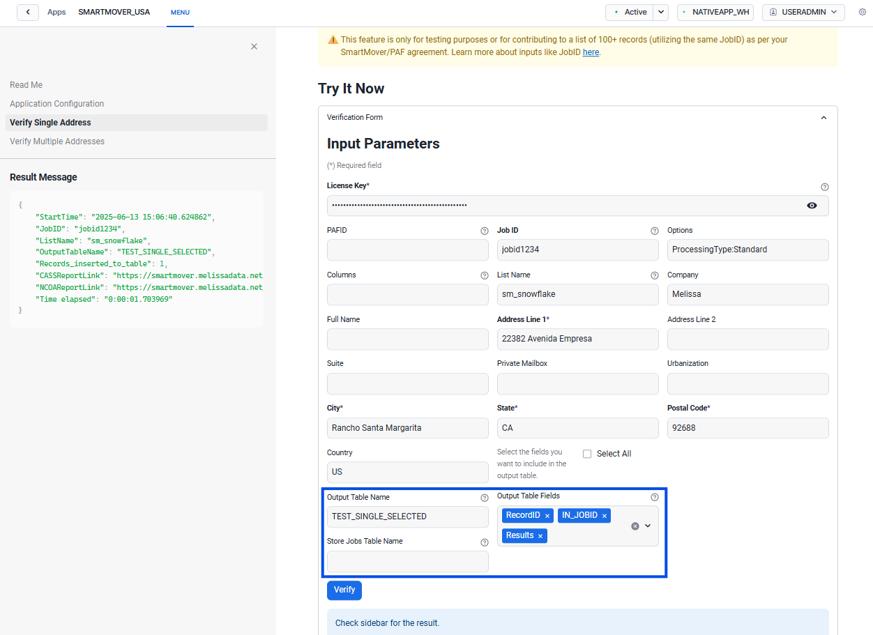
Task: Open the settings gear icon
Action: [862, 12]
